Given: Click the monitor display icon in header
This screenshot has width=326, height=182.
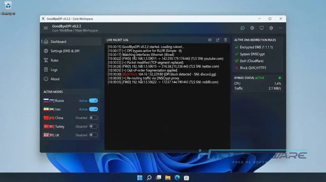Looking at the screenshot, I should pyautogui.click(x=262, y=28).
